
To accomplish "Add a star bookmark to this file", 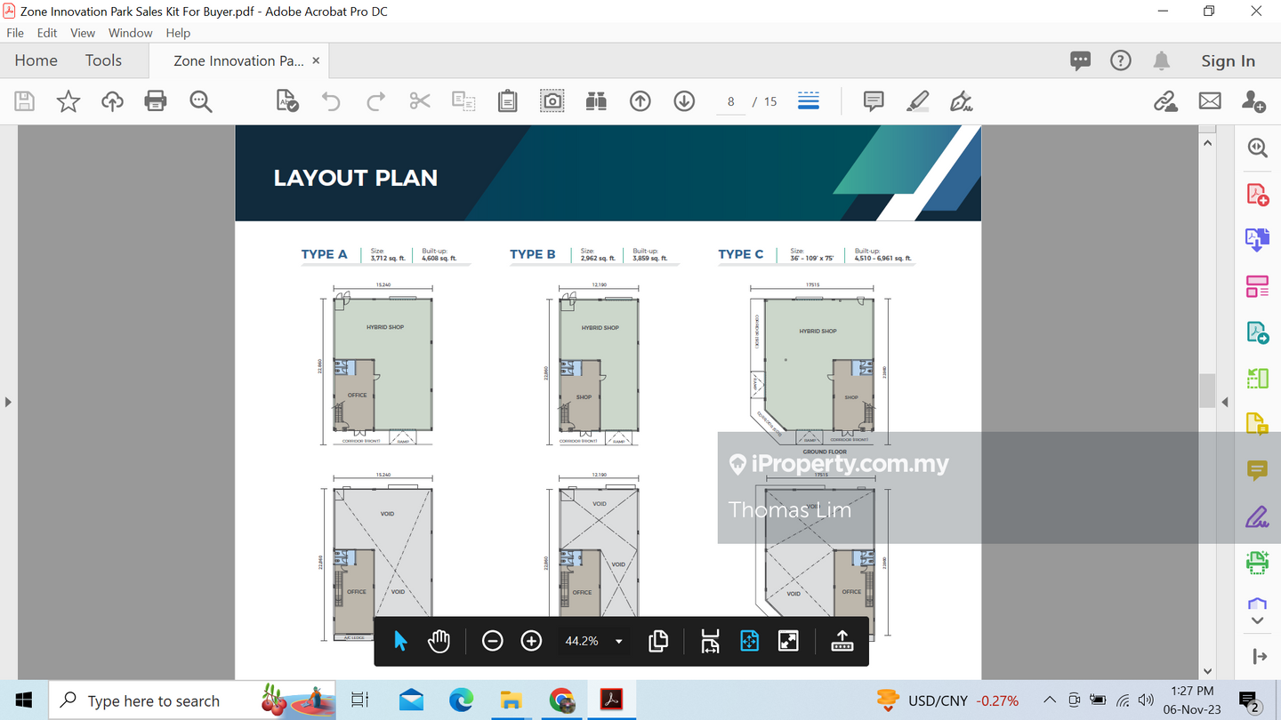I will point(68,101).
